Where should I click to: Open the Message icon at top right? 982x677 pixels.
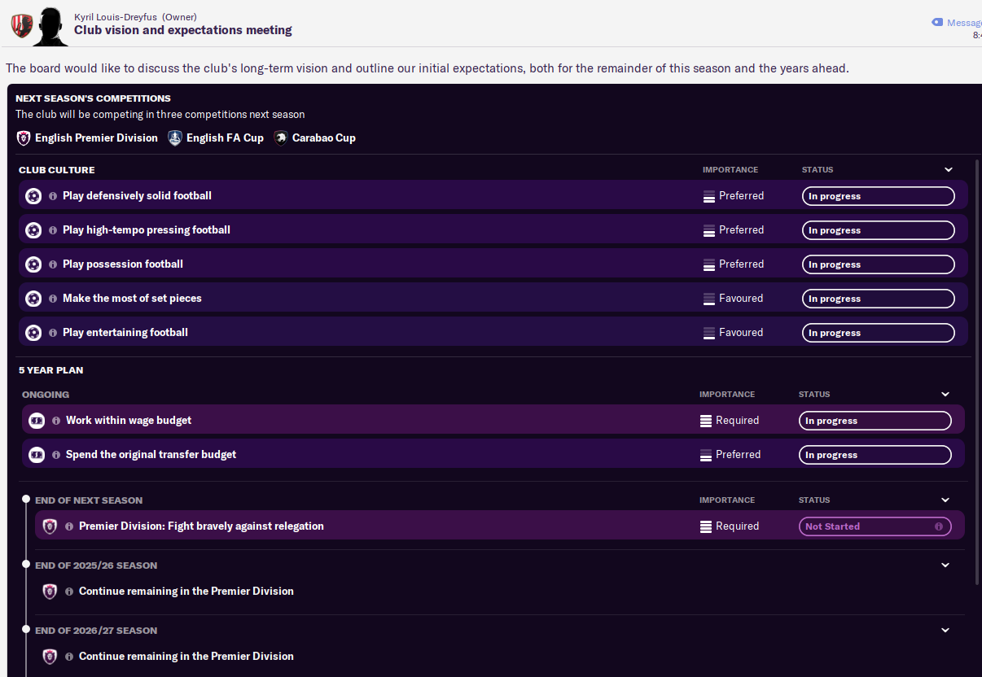pyautogui.click(x=937, y=23)
